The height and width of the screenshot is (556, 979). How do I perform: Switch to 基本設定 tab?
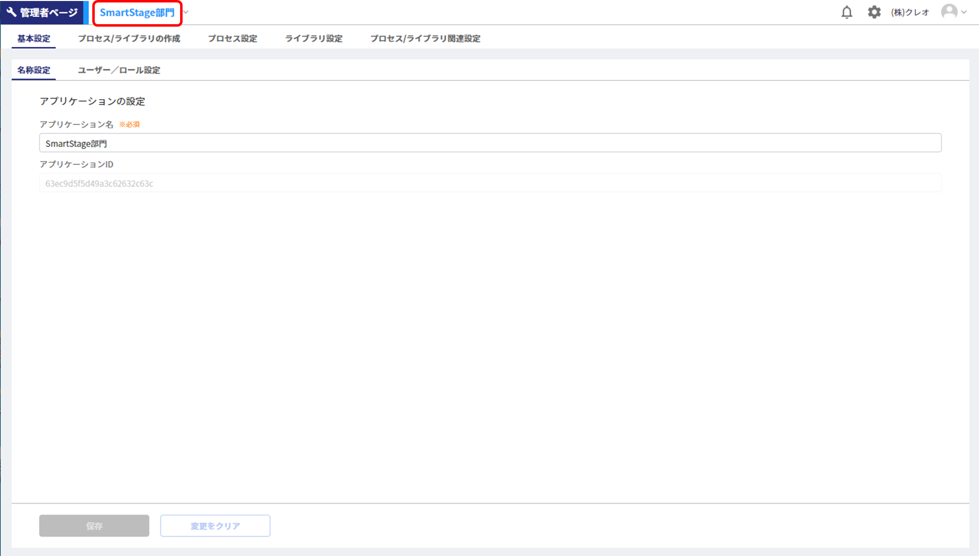34,38
